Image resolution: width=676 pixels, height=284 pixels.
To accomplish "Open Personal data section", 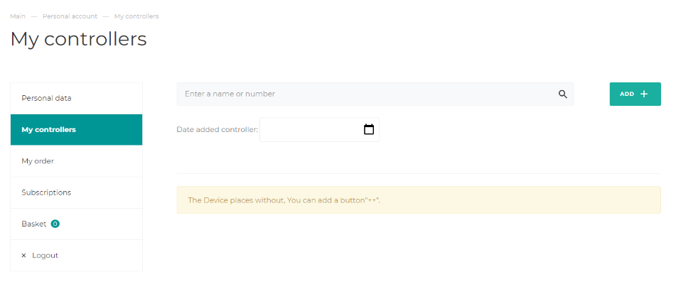I will 76,99.
